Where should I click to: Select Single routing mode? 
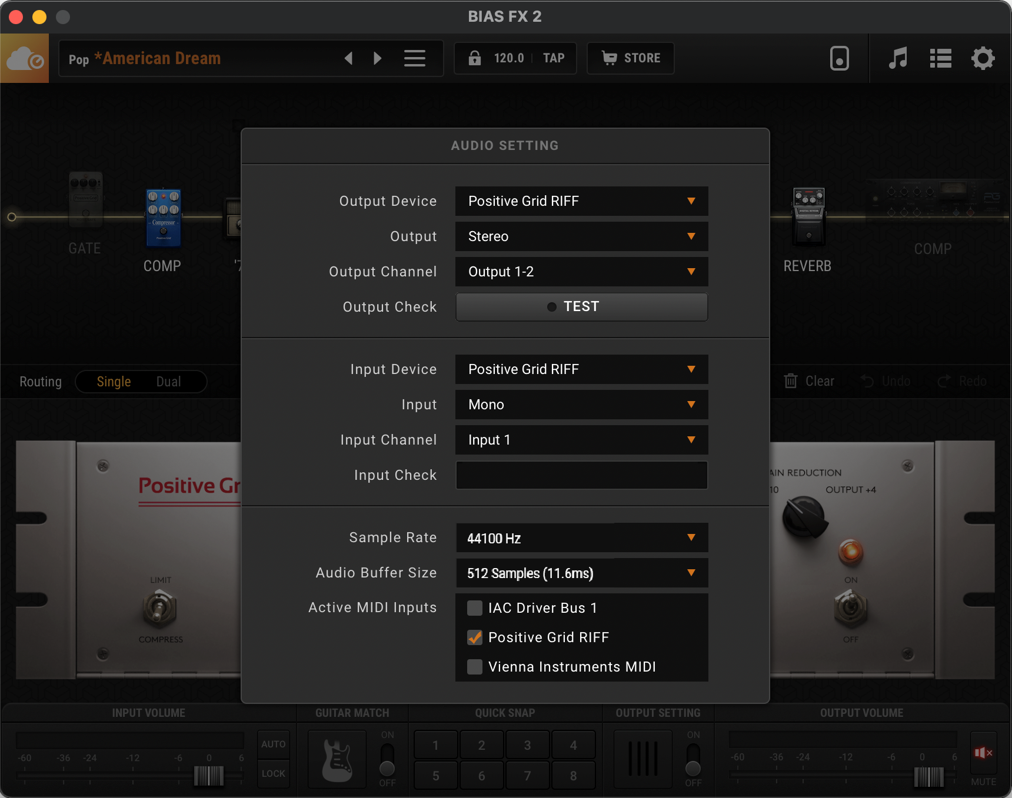coord(114,382)
